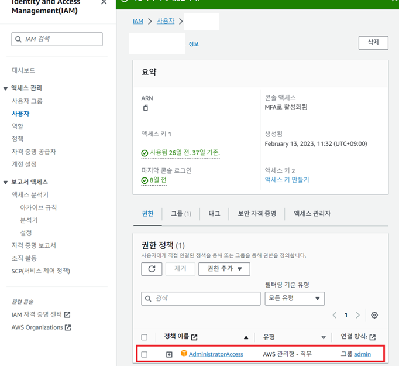Toggle the select-all policies checkbox
This screenshot has height=366, width=399.
[x=145, y=337]
